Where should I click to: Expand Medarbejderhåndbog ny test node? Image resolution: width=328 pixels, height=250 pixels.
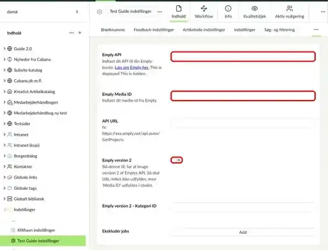click(x=5, y=113)
